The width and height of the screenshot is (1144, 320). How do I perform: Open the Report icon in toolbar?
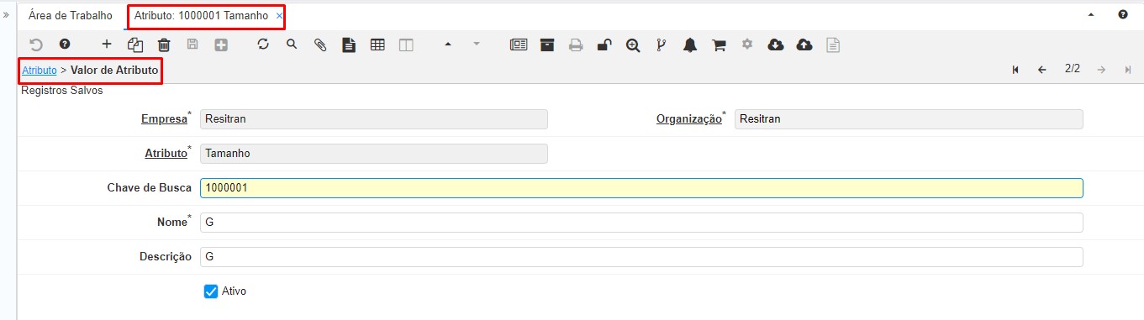click(519, 45)
